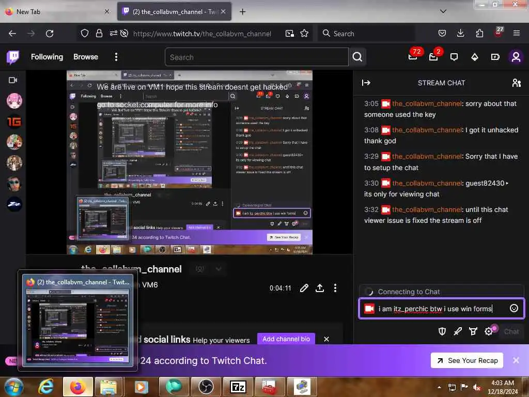Click the Zv followed channel avatar

(14, 204)
